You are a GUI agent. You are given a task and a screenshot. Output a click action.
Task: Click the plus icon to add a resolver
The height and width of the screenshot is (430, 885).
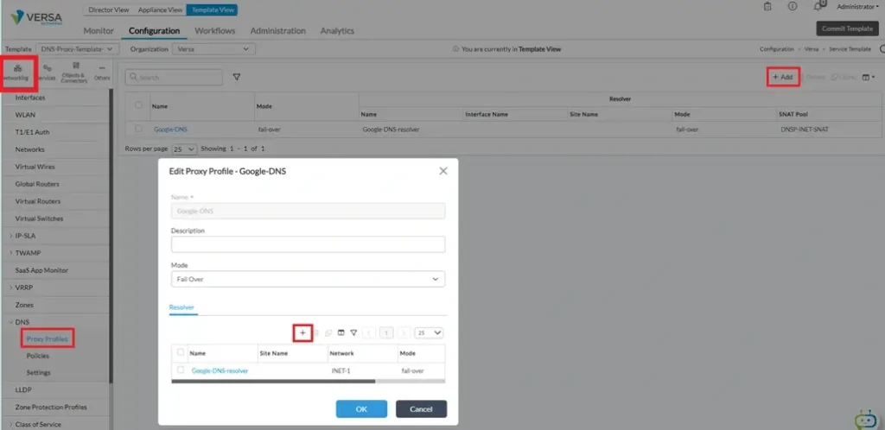pos(302,332)
